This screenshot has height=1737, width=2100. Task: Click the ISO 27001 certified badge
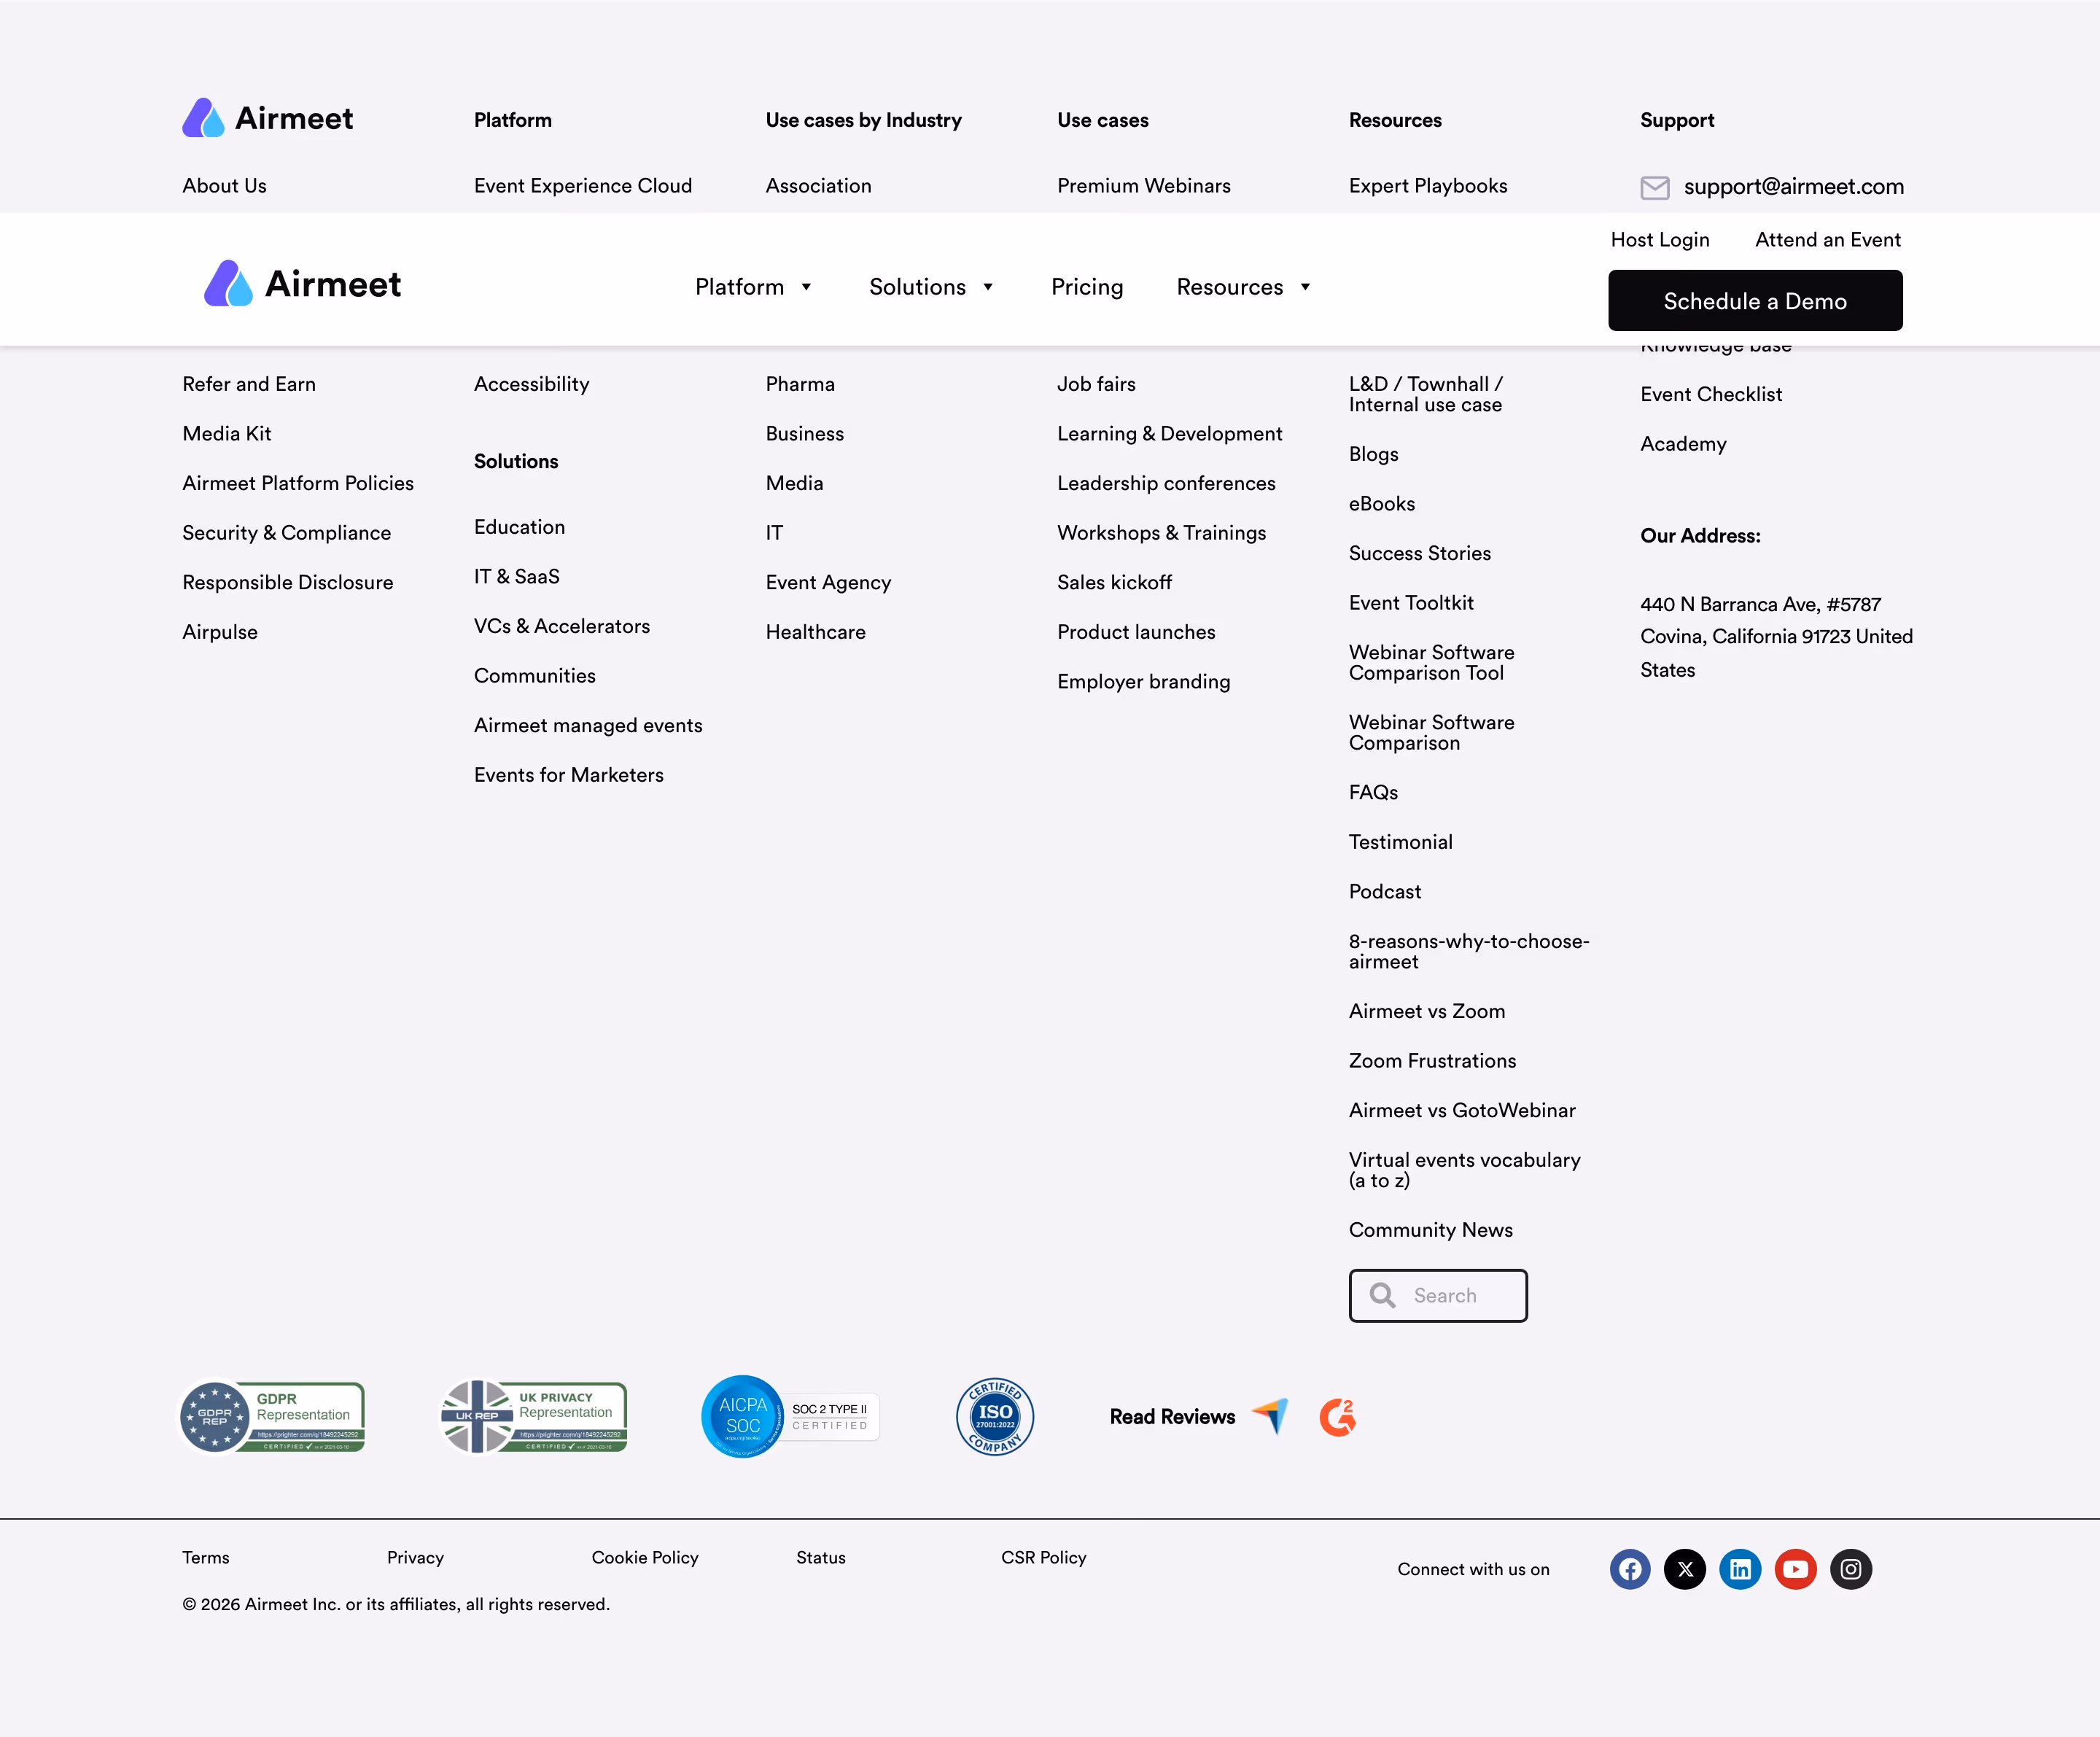tap(995, 1416)
